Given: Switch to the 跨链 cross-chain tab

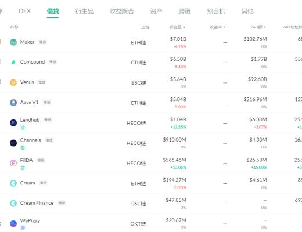Looking at the screenshot, I should coord(185,11).
